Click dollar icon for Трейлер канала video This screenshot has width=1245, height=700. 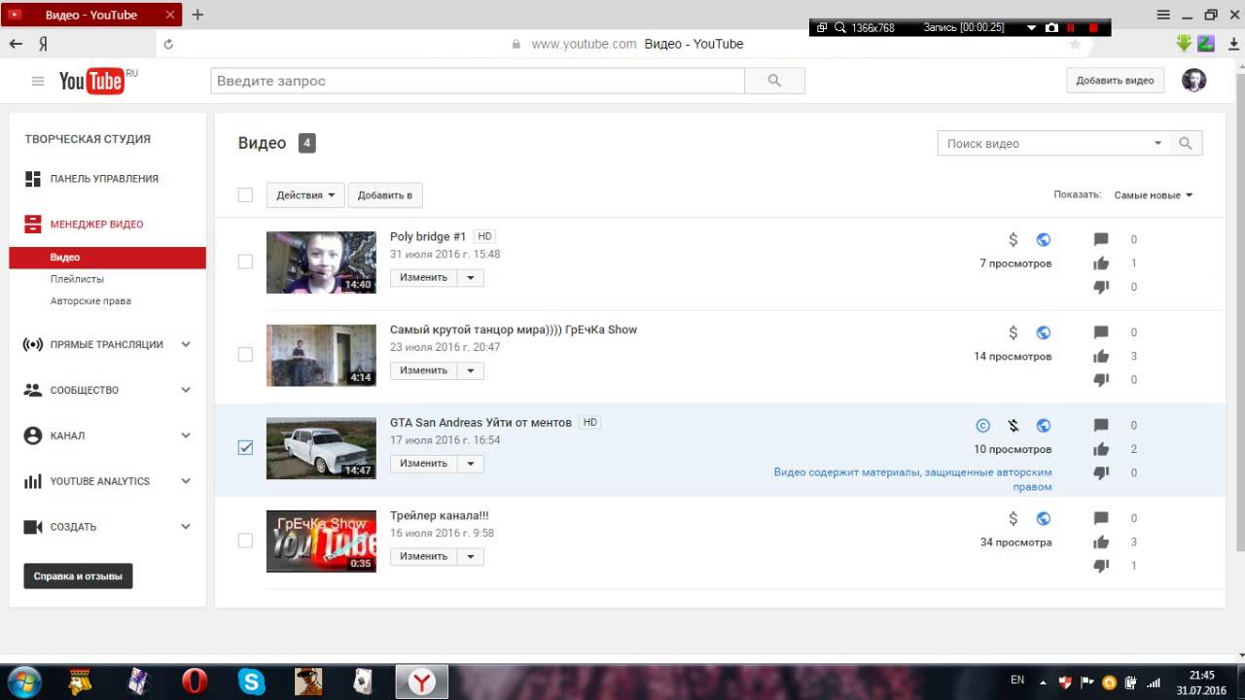click(1013, 518)
